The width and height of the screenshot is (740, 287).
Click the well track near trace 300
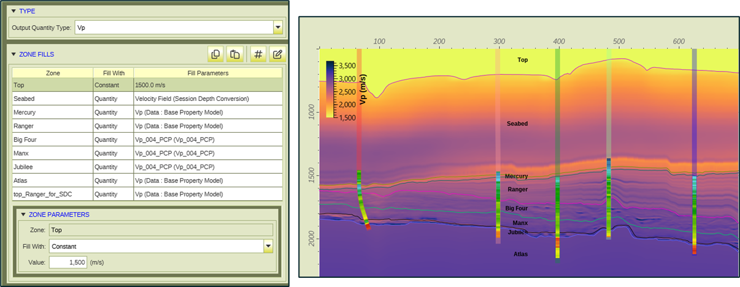click(498, 147)
